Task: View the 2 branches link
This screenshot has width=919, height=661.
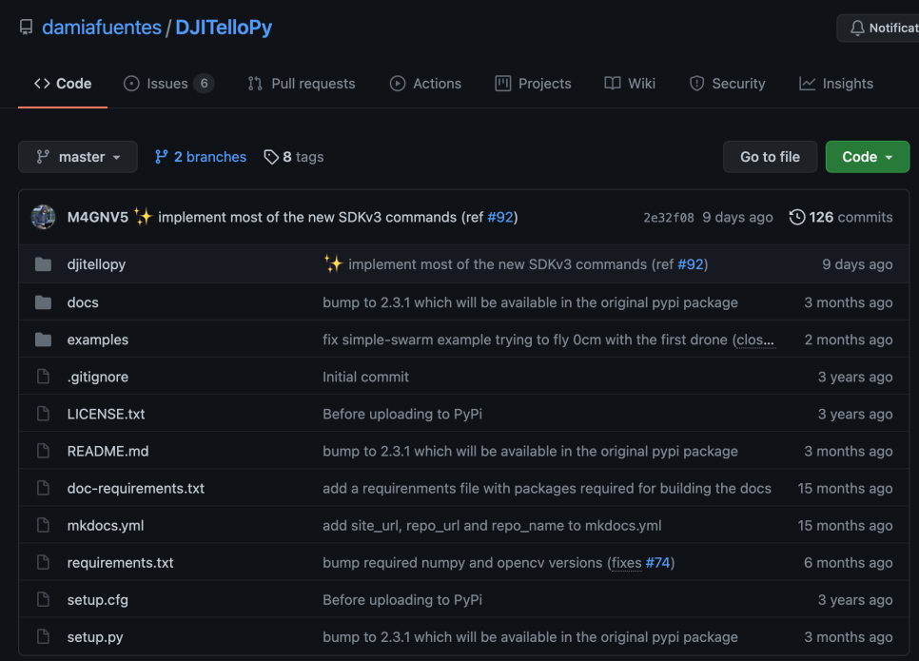Action: click(x=201, y=157)
